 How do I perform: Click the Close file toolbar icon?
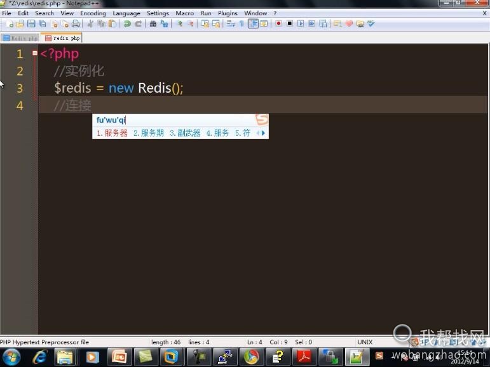click(x=54, y=23)
